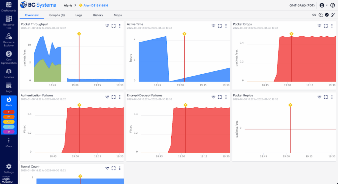The image size is (338, 184).
Task: Expand Packet Replay graph fullscreen
Action: point(326,97)
